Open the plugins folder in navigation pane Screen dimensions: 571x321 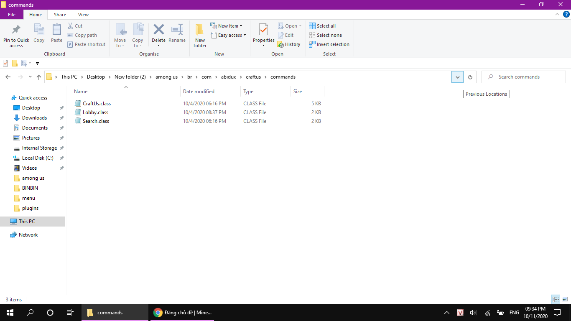pos(30,208)
